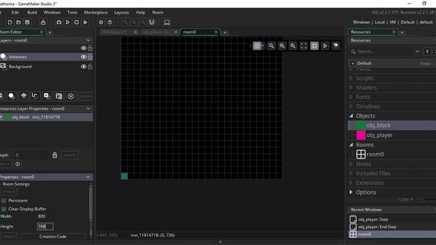Collapse Instances Layer Properties panel chevron
This screenshot has width=436, height=245.
click(88, 109)
